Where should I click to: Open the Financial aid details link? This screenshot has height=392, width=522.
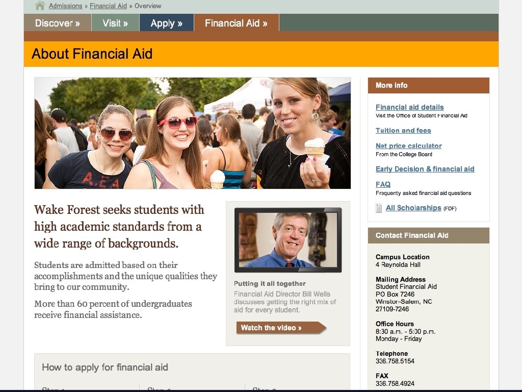(x=409, y=107)
